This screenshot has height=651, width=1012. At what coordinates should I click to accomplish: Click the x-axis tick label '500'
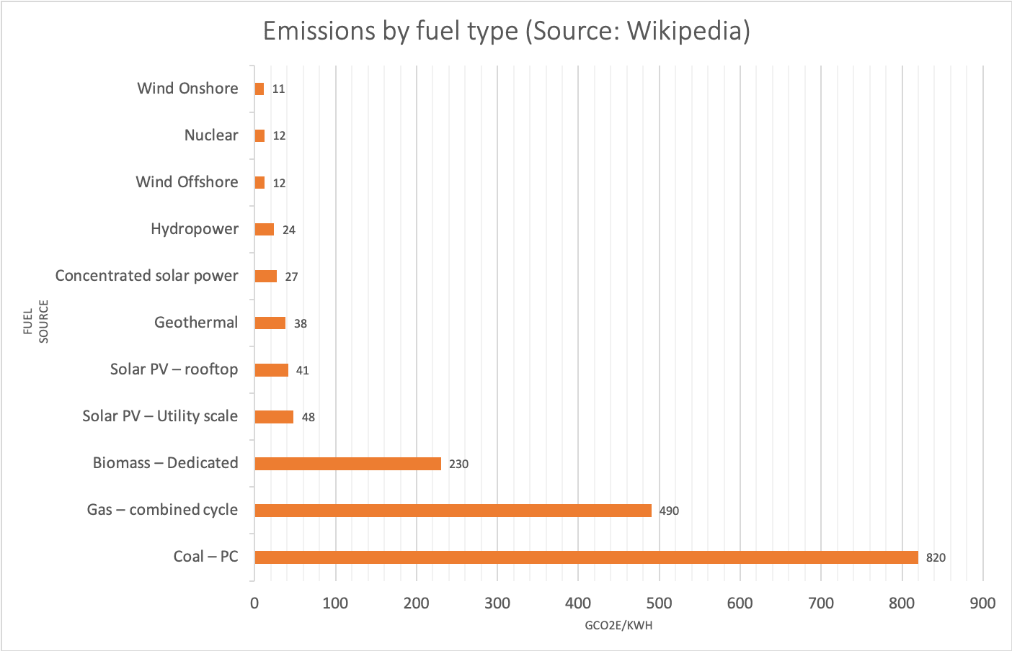pyautogui.click(x=660, y=603)
